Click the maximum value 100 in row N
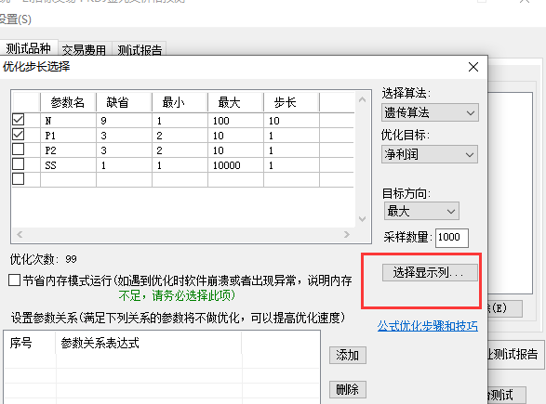 (x=235, y=121)
